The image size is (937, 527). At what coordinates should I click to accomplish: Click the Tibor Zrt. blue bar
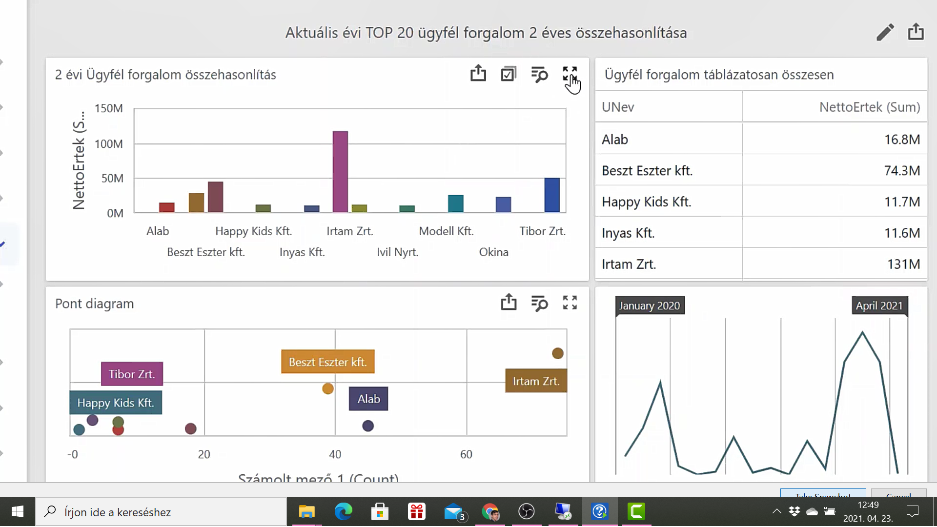(x=552, y=195)
